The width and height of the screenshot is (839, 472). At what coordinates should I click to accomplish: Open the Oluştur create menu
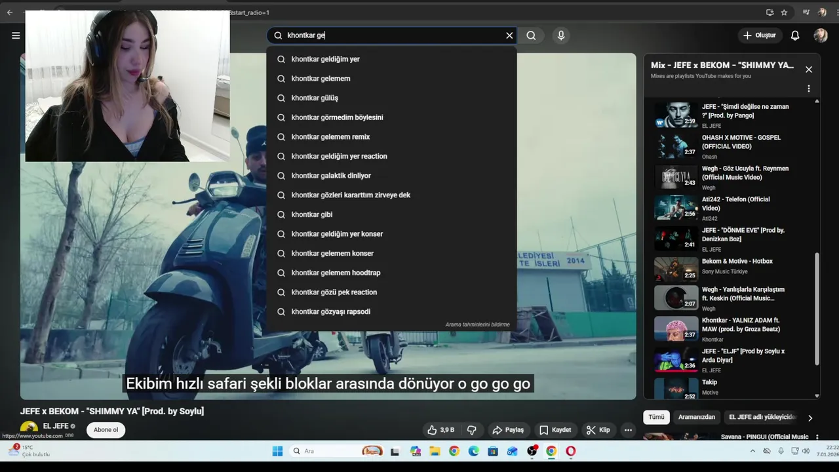[x=759, y=35]
